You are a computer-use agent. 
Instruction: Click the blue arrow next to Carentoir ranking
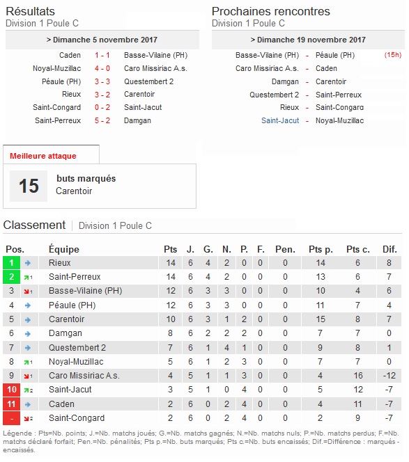28,319
